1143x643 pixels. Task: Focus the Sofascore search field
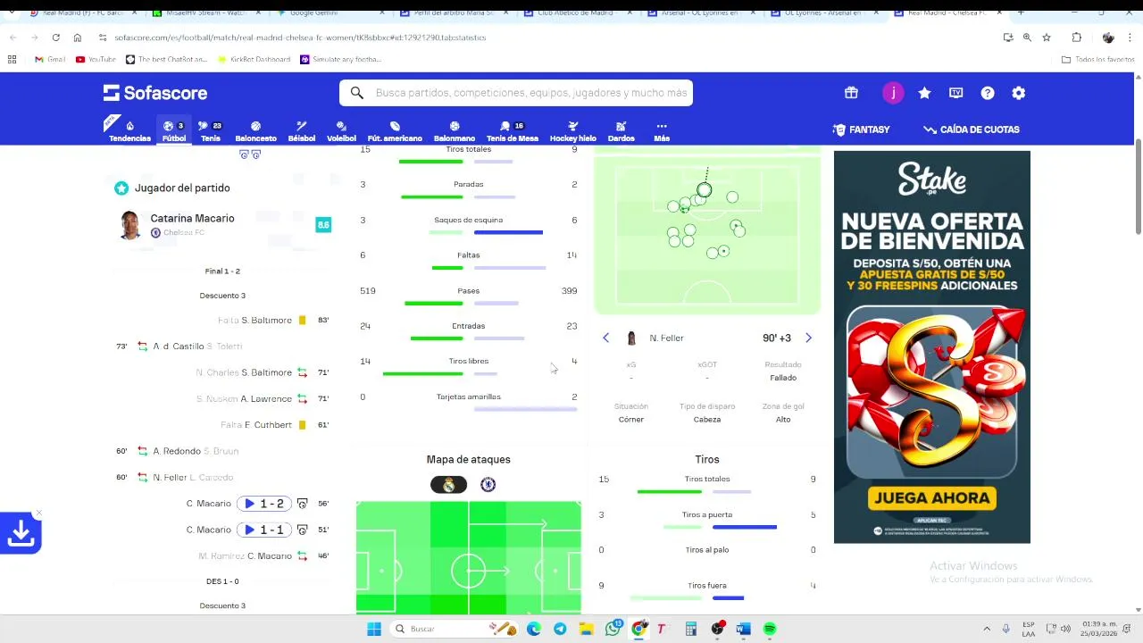point(516,93)
